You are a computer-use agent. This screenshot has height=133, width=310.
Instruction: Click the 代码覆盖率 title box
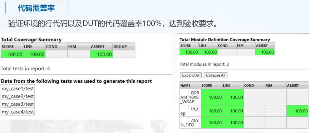36,8
